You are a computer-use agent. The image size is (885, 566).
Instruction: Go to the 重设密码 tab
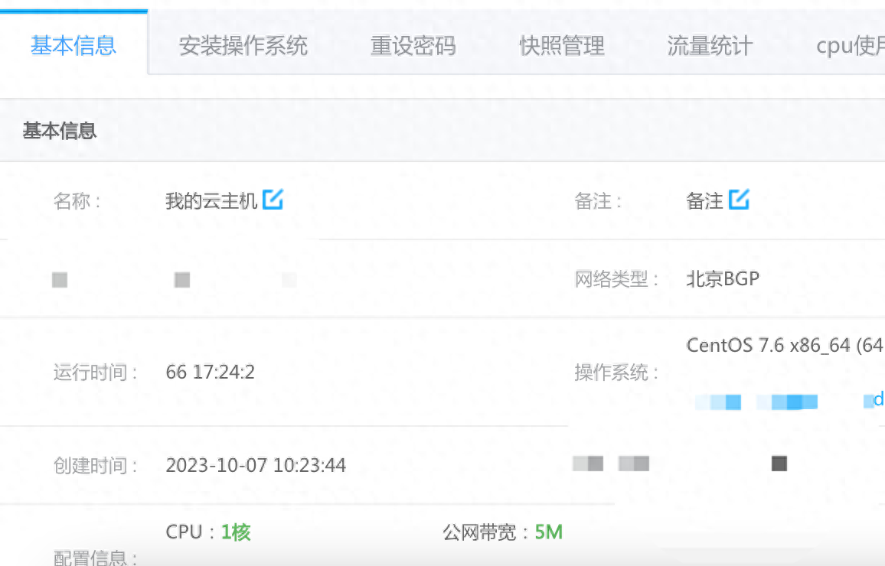(413, 46)
